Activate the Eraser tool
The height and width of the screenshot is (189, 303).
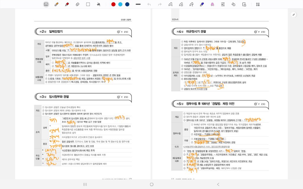pyautogui.click(x=78, y=4)
